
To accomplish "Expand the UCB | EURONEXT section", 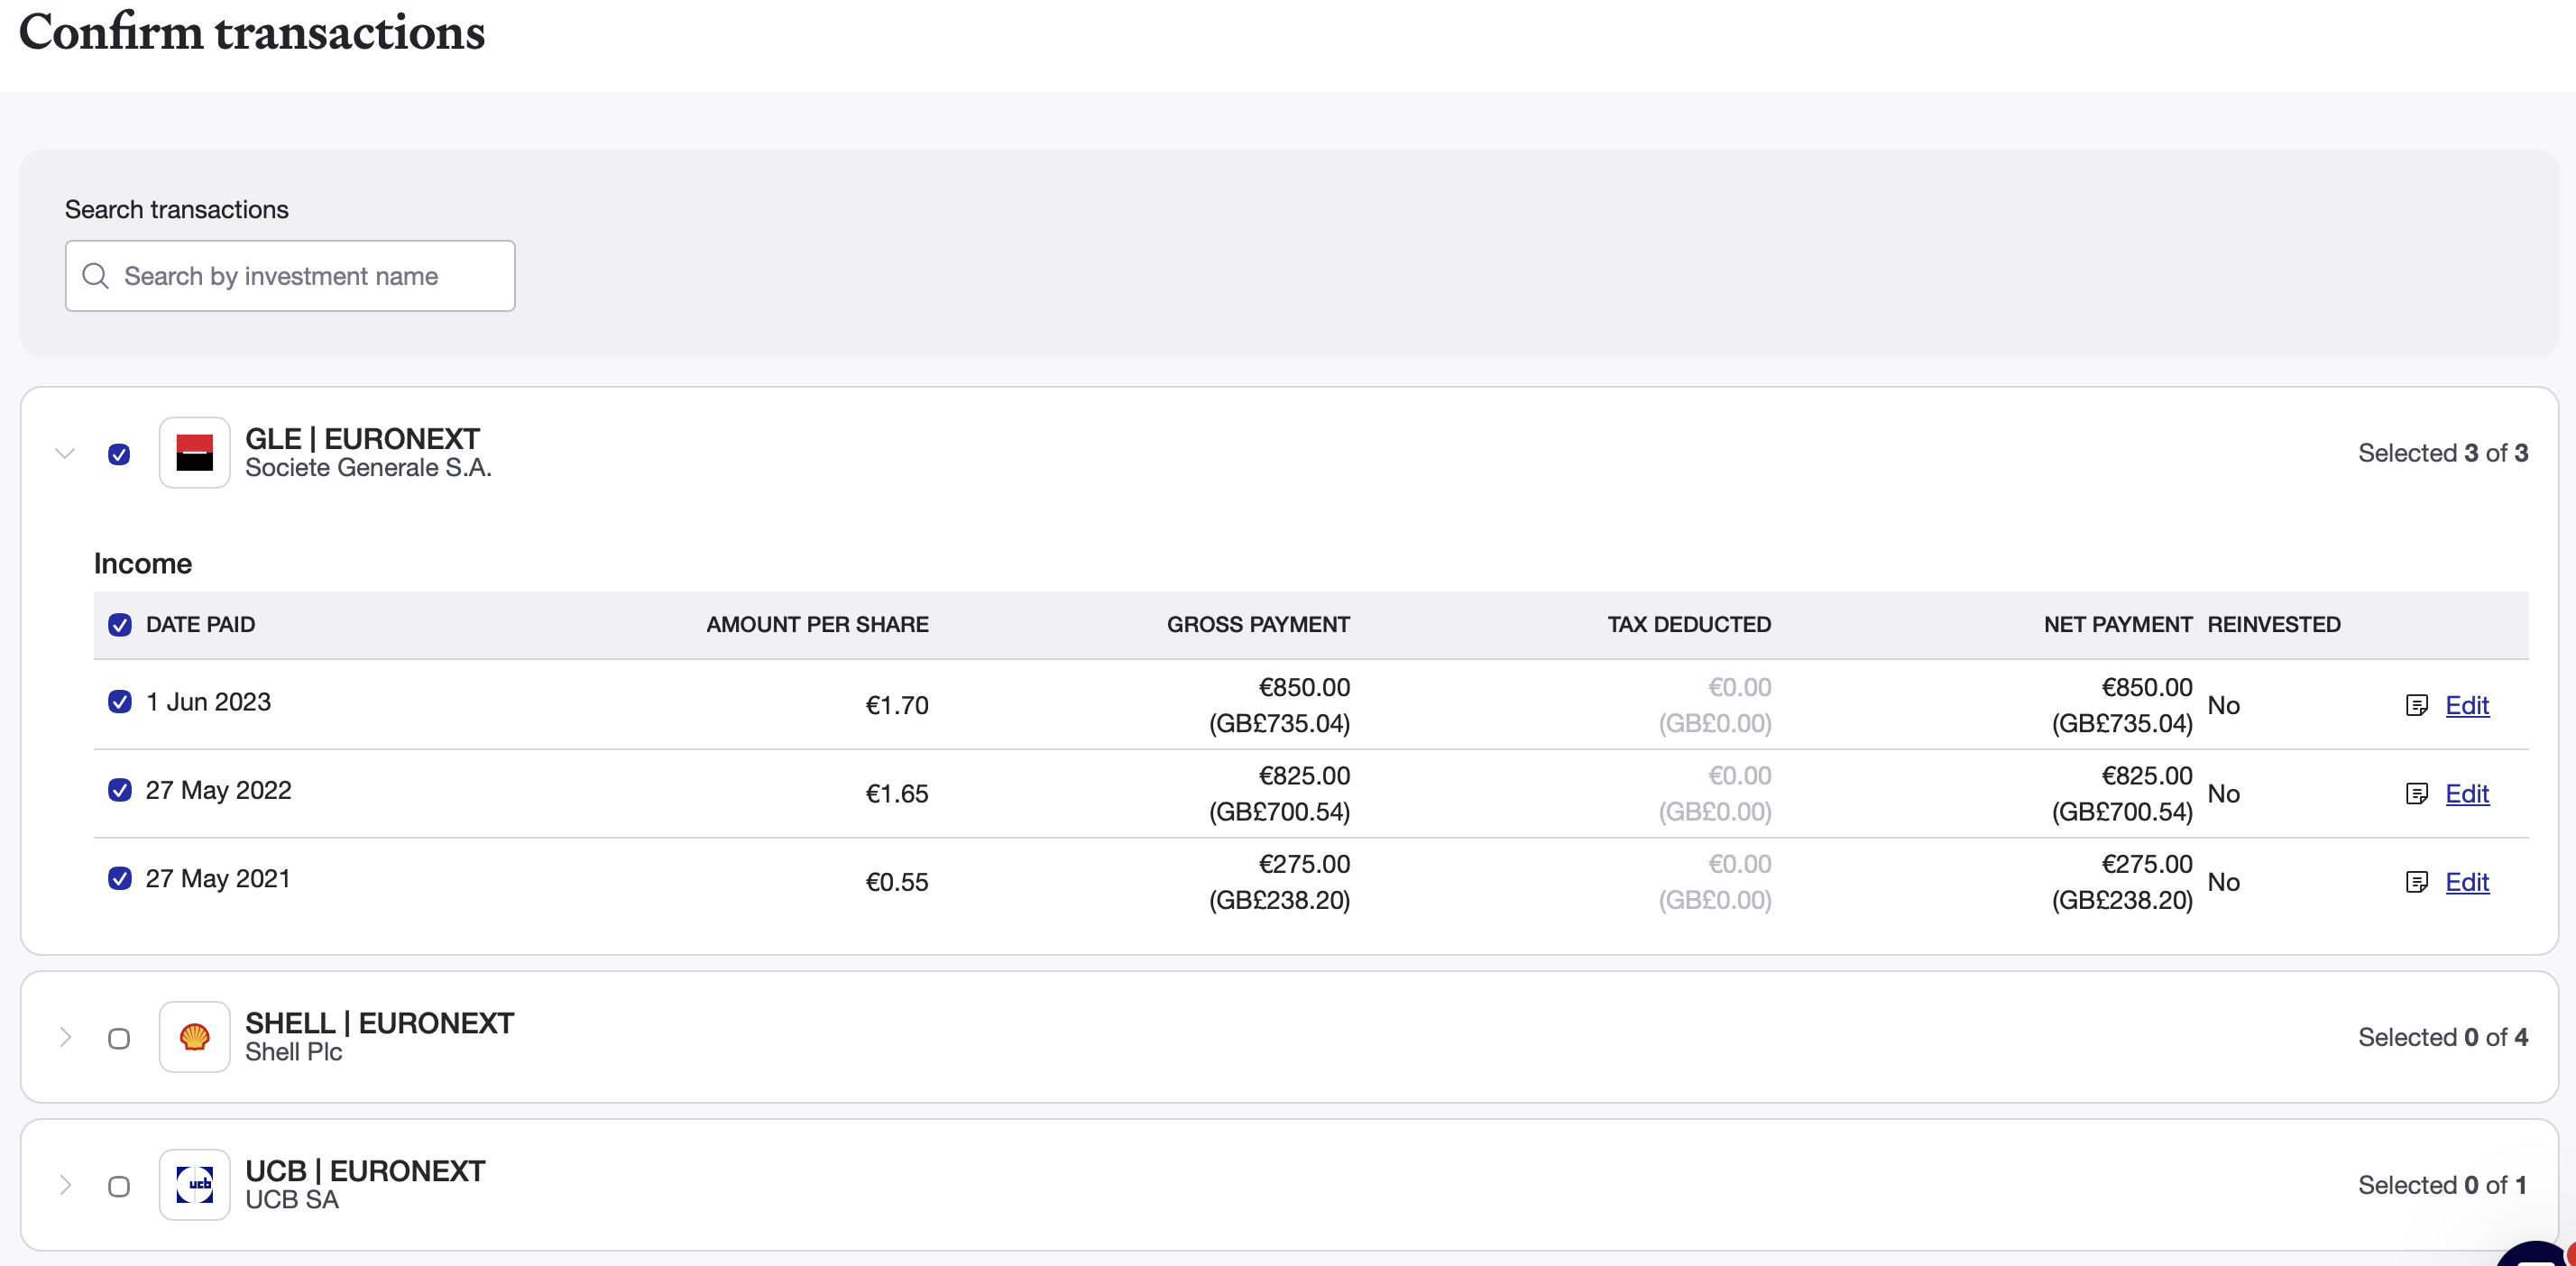I will (65, 1185).
